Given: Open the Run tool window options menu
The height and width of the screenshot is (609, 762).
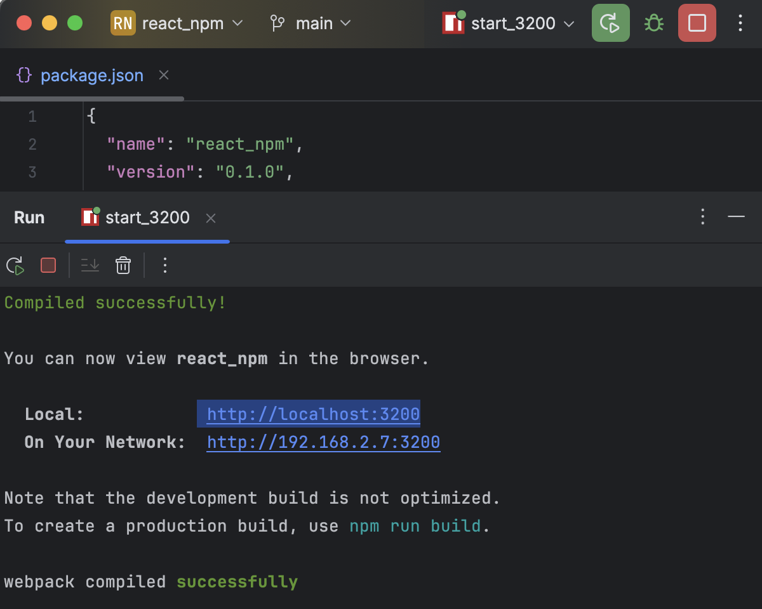Looking at the screenshot, I should (702, 217).
